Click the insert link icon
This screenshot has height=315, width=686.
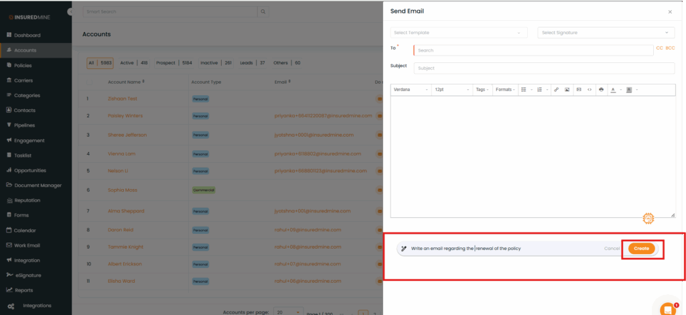pos(556,90)
